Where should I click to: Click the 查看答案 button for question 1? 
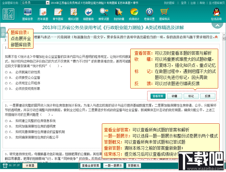pyautogui.click(x=158, y=96)
